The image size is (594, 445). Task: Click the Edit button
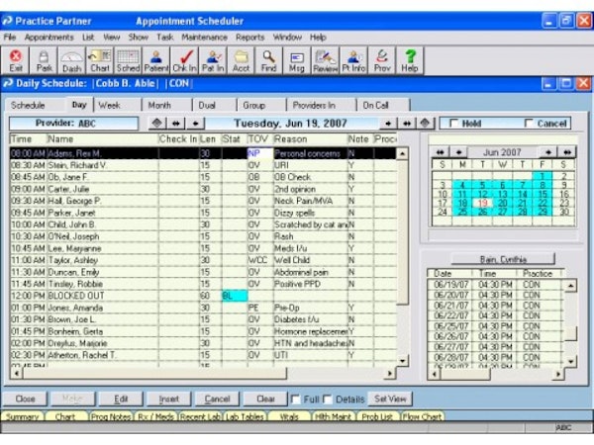[121, 399]
